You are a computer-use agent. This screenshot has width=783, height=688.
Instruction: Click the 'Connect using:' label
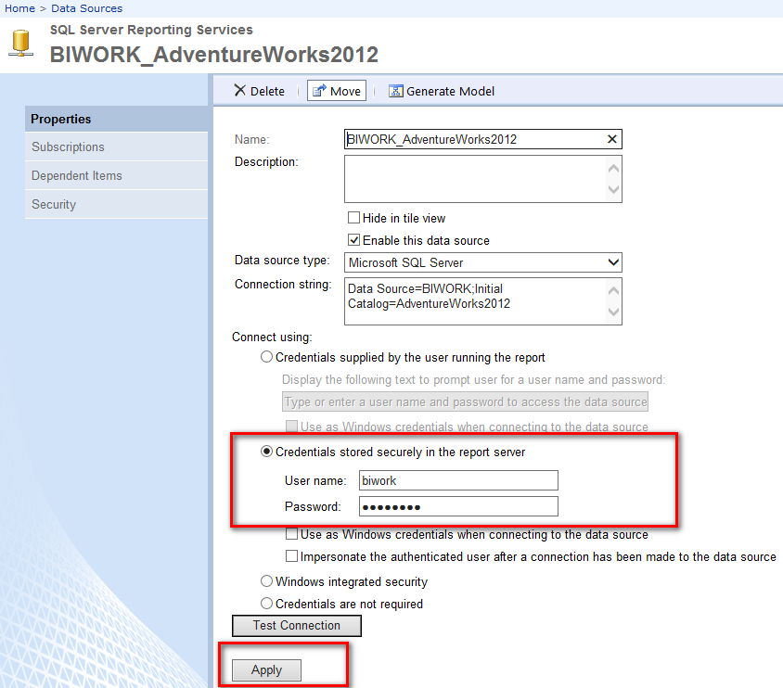272,338
